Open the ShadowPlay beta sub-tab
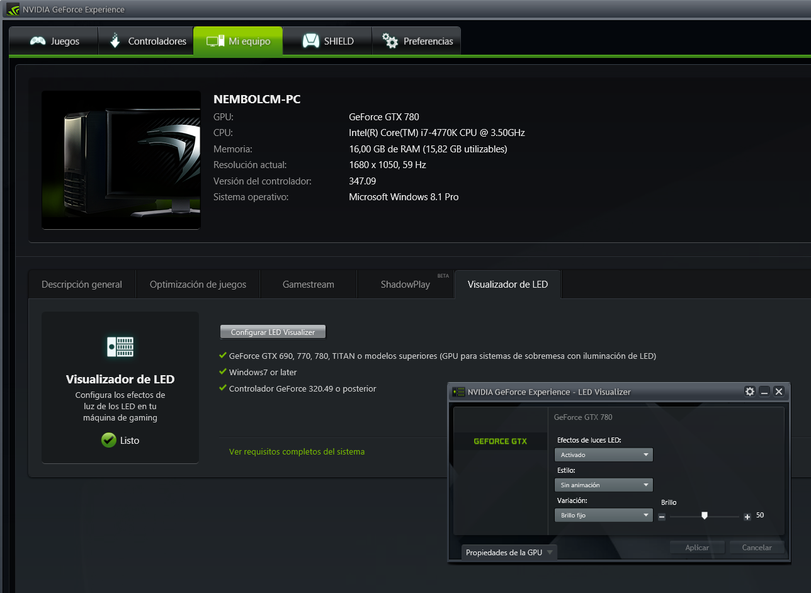The image size is (811, 593). tap(405, 285)
